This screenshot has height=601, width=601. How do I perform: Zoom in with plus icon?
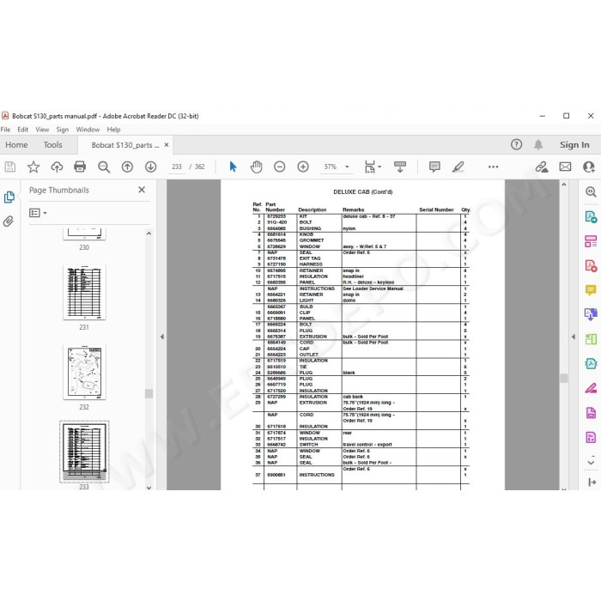pyautogui.click(x=303, y=167)
